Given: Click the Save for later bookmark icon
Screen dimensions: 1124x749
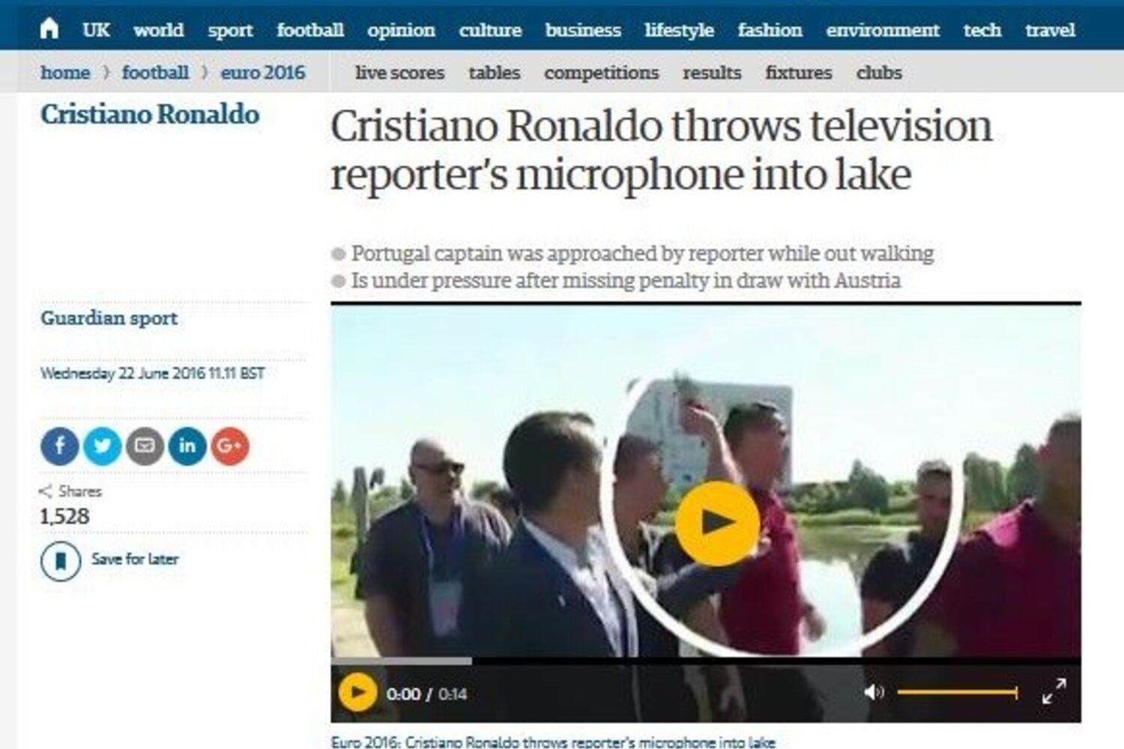Looking at the screenshot, I should [x=61, y=560].
